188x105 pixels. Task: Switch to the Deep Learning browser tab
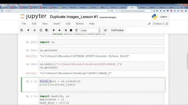click(25, 8)
